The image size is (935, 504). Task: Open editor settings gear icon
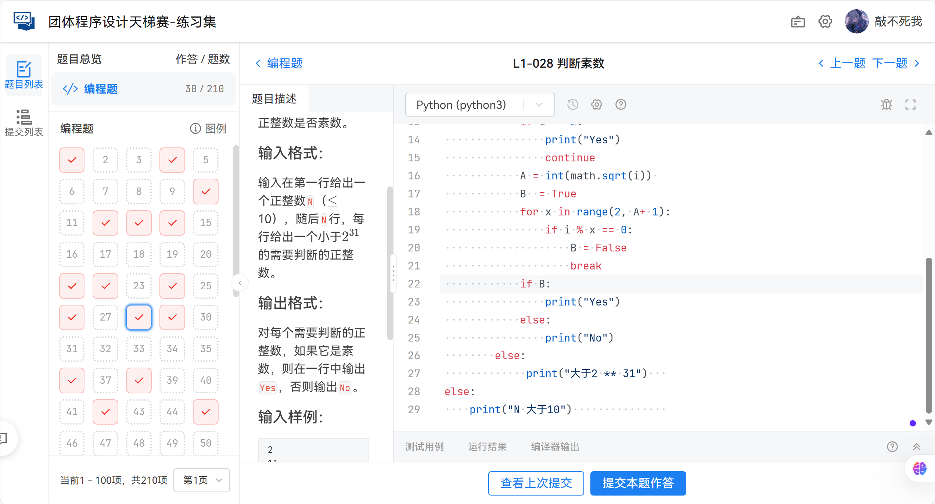click(596, 104)
